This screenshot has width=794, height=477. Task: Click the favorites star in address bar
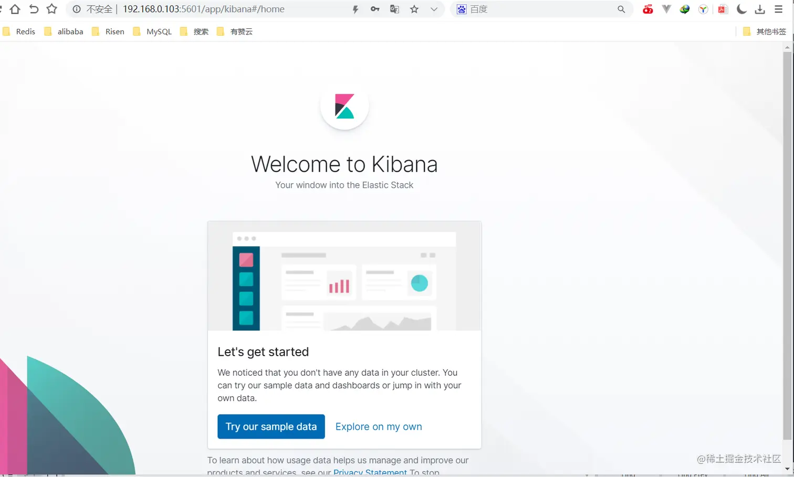click(414, 9)
